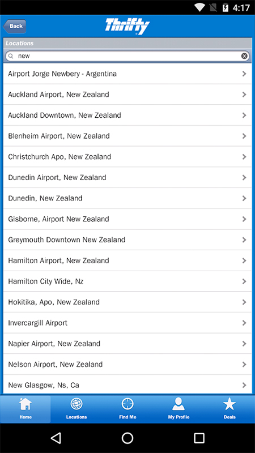This screenshot has height=453, width=255.
Task: Select Airport Jorge Newbery - Argentina
Action: pyautogui.click(x=127, y=74)
